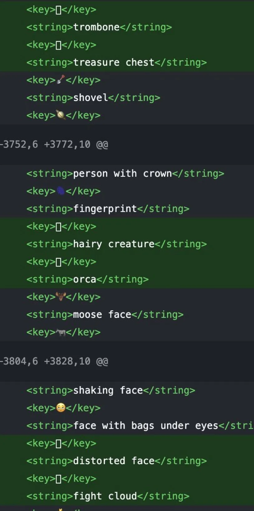Click the emoji below moose face
The image size is (254, 511).
pyautogui.click(x=60, y=332)
